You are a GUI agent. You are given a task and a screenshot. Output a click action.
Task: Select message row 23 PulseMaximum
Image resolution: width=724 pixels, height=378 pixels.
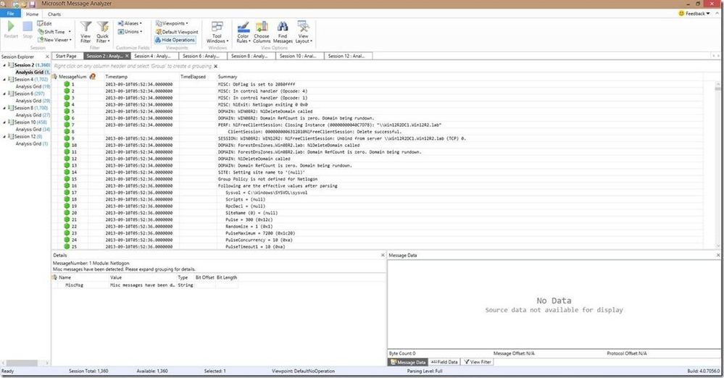pyautogui.click(x=378, y=233)
